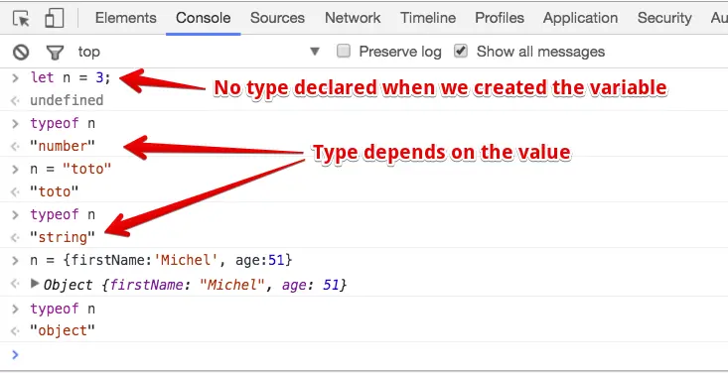Enable the Preserve log checkbox

[344, 51]
